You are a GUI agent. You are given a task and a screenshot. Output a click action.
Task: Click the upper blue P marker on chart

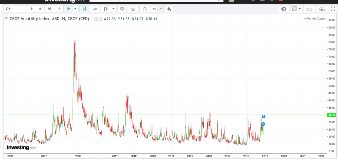coord(263,116)
